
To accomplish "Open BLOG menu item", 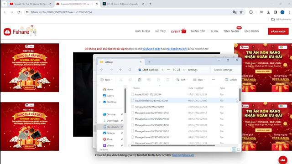I will coord(214,31).
